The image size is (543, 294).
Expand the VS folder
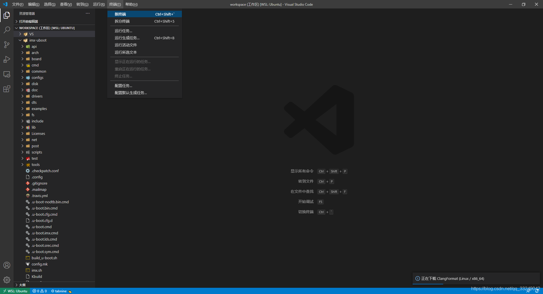54,34
